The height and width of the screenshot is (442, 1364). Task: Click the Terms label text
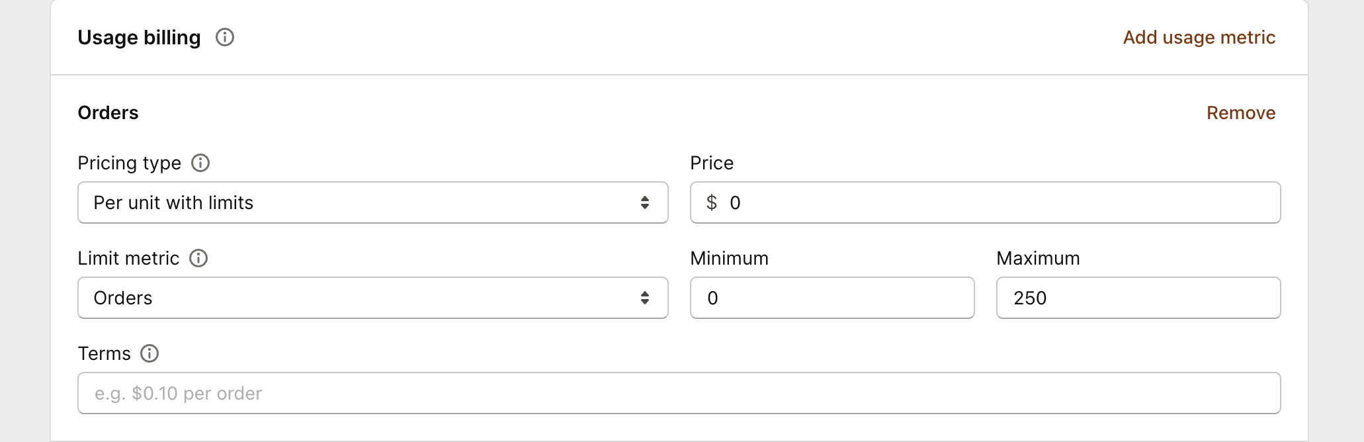pos(104,353)
